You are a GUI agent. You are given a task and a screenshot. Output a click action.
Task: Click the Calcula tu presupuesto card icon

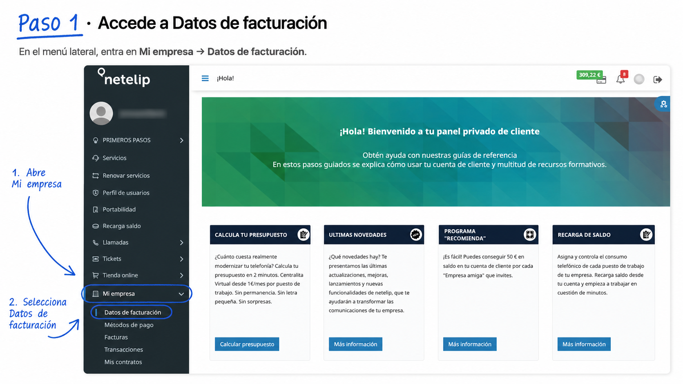pos(304,235)
